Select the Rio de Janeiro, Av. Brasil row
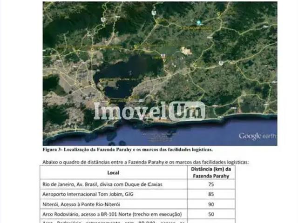 click(102, 184)
